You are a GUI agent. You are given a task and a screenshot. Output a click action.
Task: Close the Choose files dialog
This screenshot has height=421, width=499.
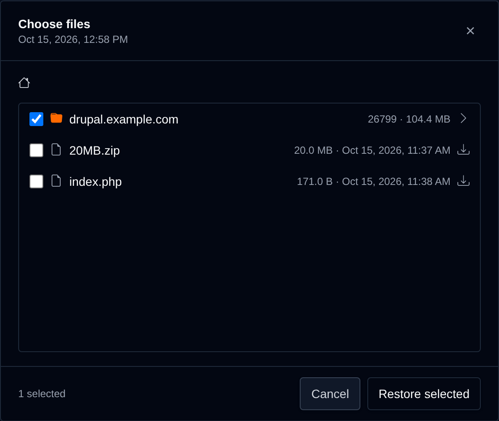470,31
